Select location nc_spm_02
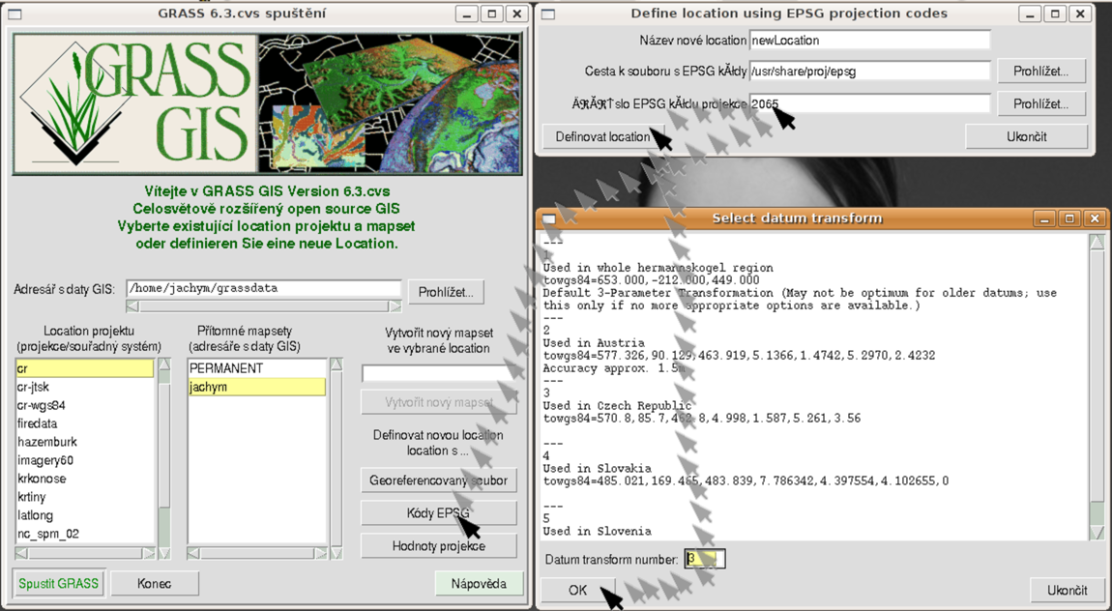Viewport: 1112px width, 611px height. 84,534
